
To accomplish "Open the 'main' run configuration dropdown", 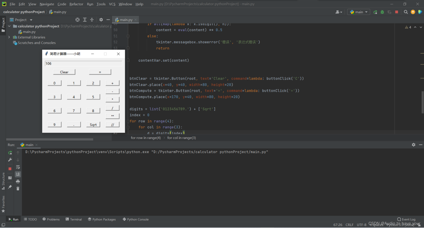I will tap(359, 12).
